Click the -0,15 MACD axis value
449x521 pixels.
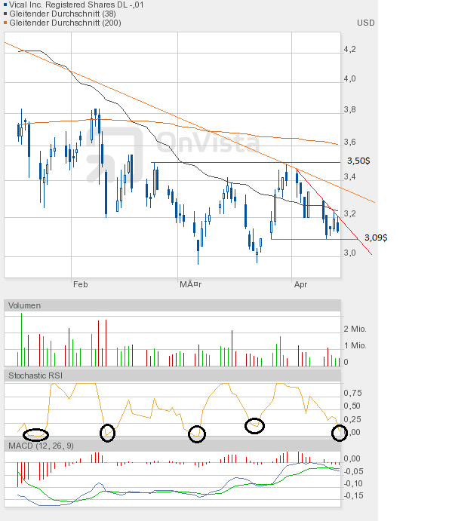coord(354,495)
